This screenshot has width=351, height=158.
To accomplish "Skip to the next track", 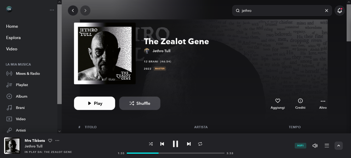I will [189, 144].
